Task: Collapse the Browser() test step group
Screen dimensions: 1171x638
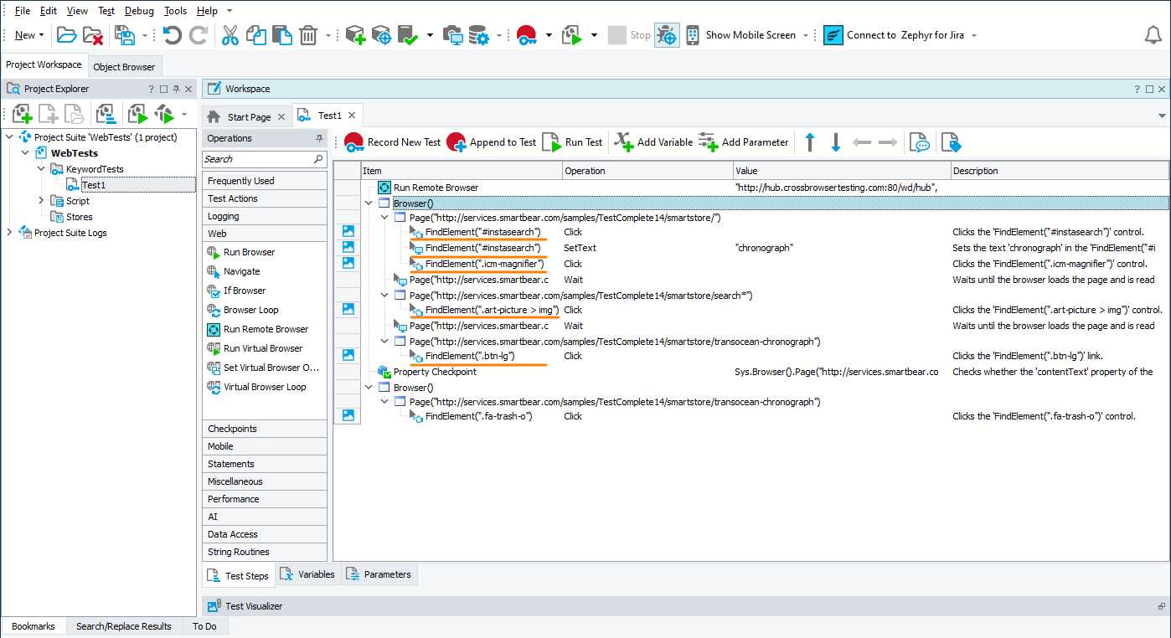Action: [369, 202]
